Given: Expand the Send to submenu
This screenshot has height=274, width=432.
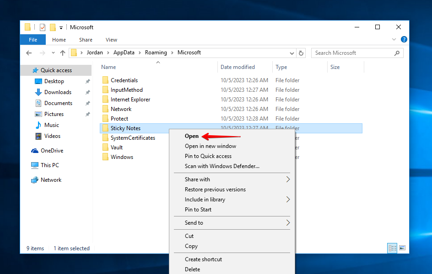Looking at the screenshot, I should [288, 223].
